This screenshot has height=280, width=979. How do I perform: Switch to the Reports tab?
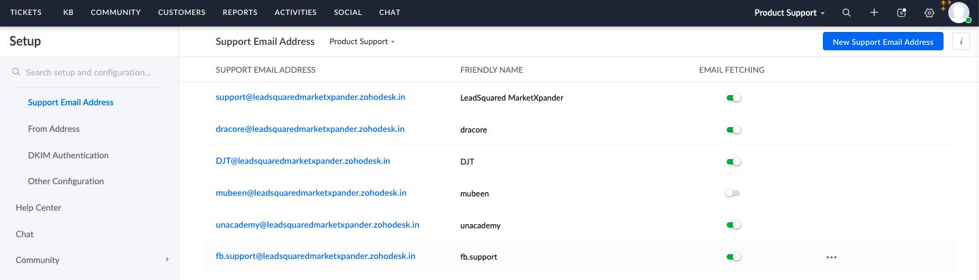click(240, 12)
